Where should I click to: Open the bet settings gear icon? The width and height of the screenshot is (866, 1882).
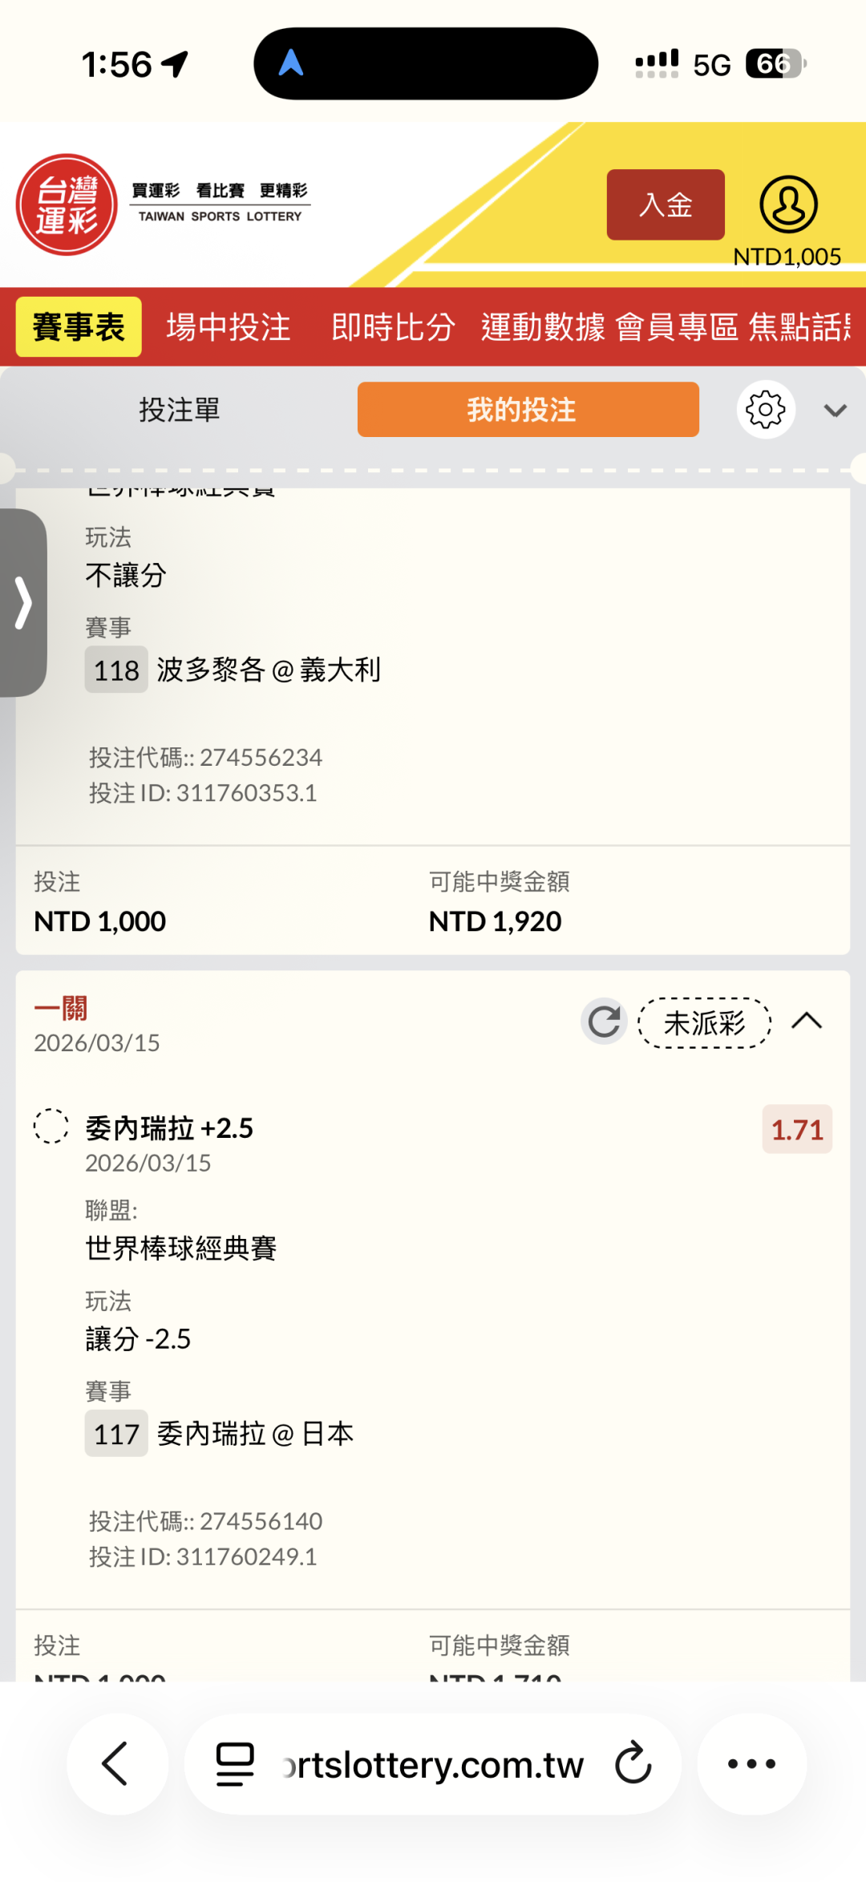(766, 410)
